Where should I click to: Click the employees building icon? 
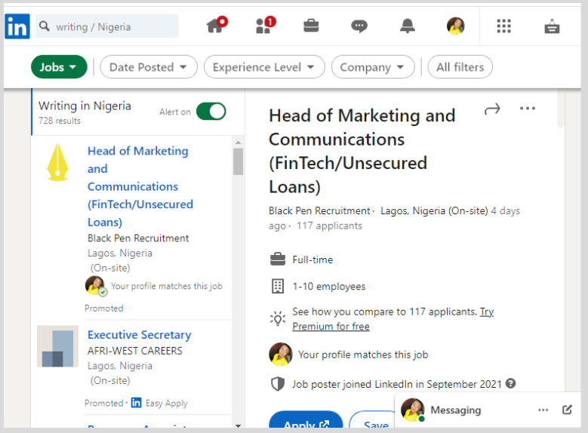coord(278,286)
